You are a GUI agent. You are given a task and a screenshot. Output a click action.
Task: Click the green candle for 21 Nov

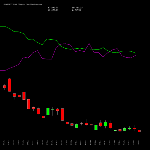[48, 112]
